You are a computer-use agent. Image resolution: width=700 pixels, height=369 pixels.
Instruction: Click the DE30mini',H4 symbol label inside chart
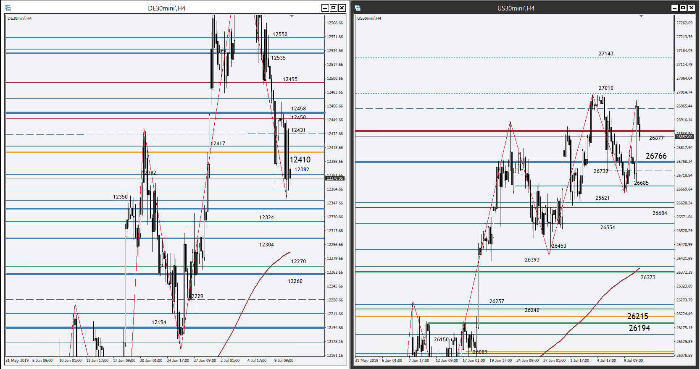(x=19, y=18)
